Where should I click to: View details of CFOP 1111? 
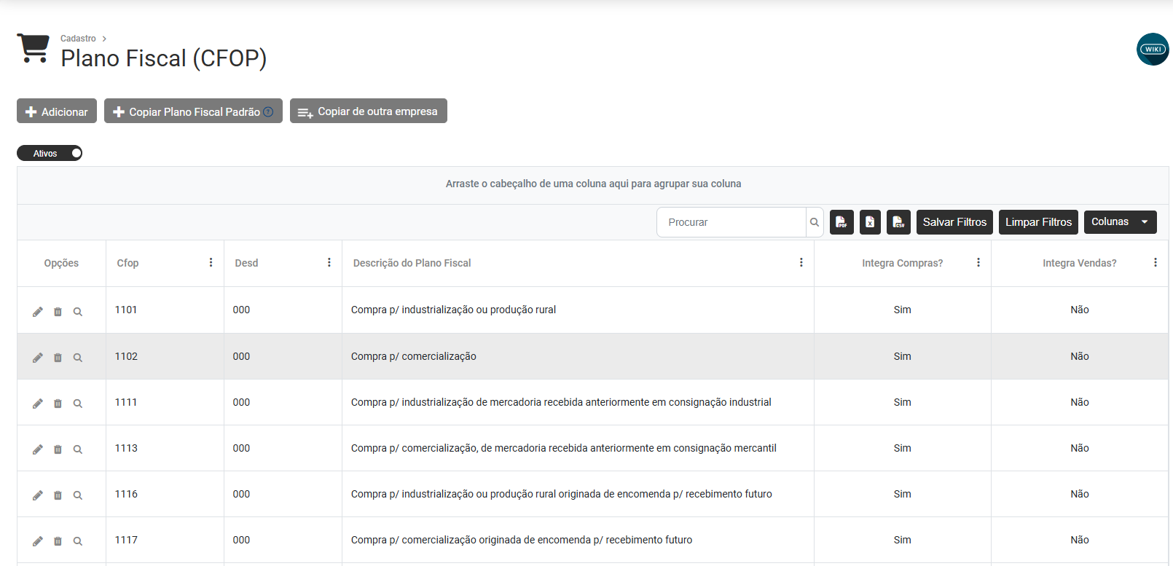point(78,404)
